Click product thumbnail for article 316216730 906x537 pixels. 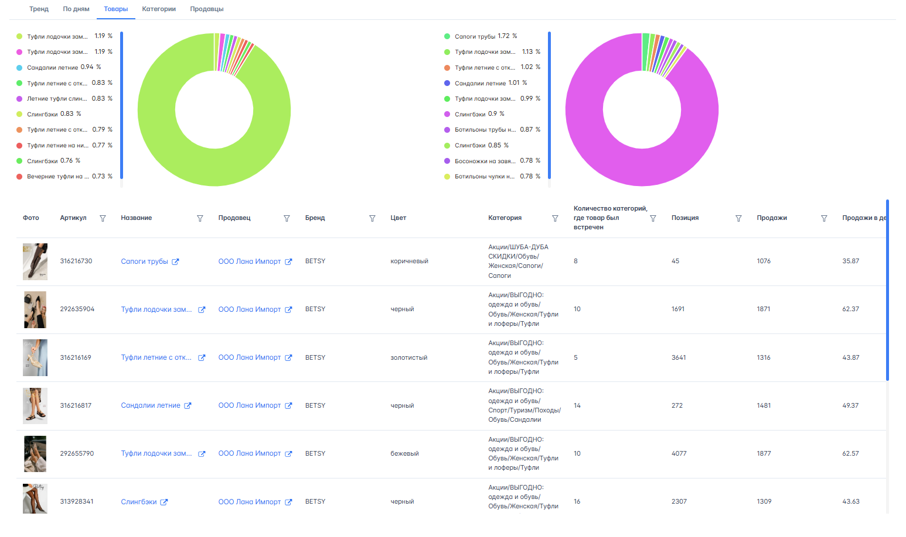(x=35, y=261)
